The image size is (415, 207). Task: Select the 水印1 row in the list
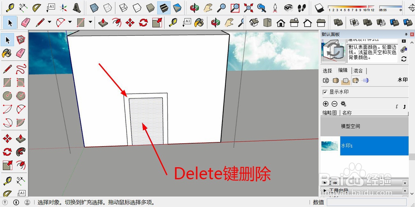pos(364,146)
